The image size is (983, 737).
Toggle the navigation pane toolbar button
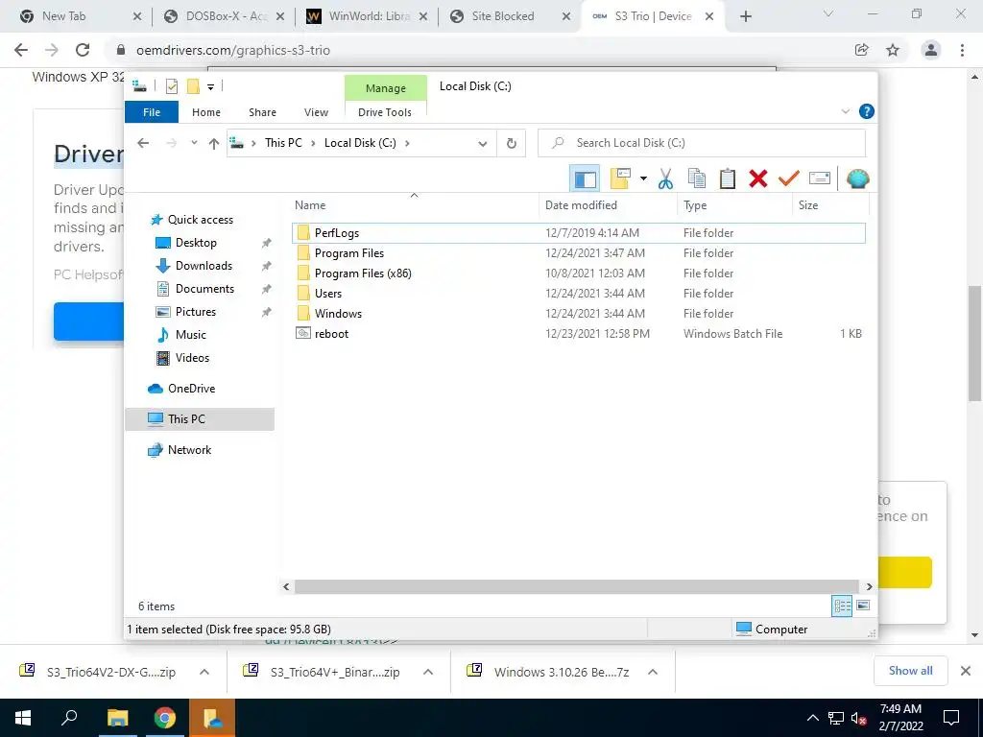click(x=585, y=179)
